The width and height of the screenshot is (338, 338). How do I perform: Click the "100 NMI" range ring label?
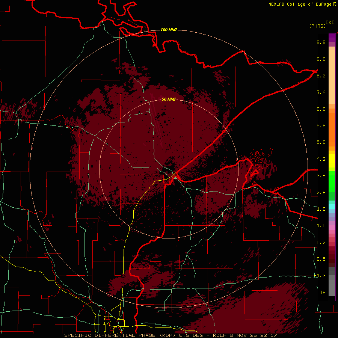[169, 30]
